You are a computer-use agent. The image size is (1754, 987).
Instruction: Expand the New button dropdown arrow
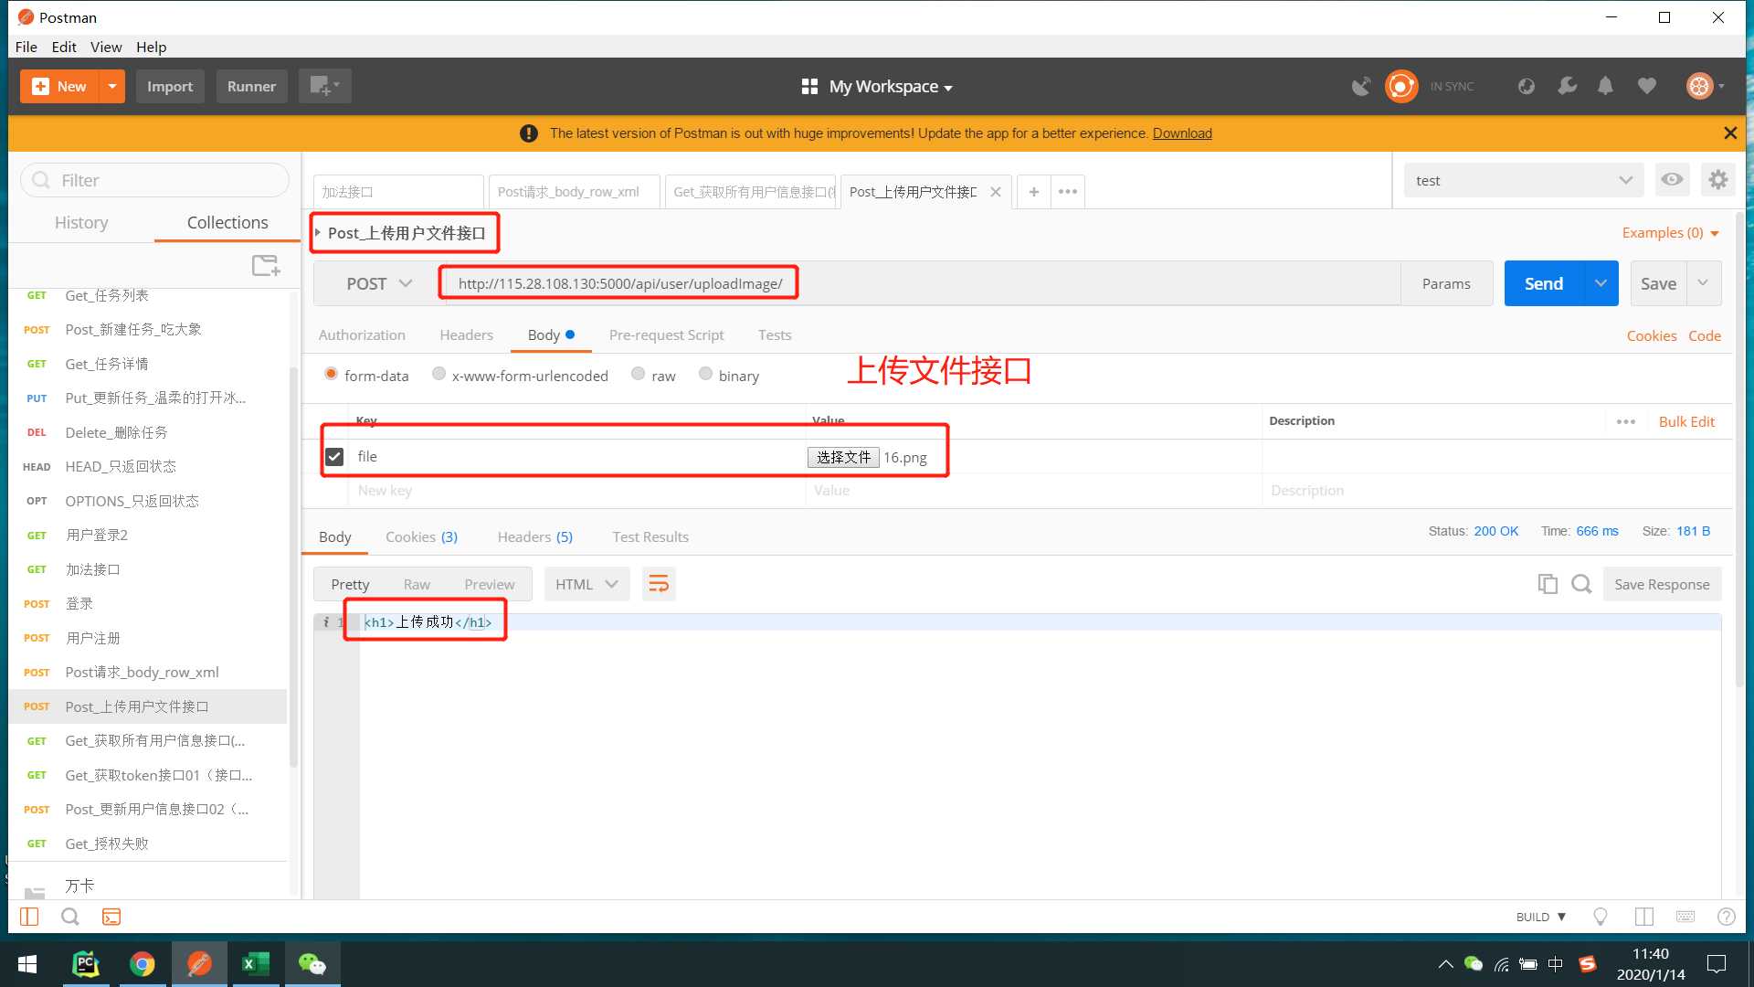tap(111, 86)
